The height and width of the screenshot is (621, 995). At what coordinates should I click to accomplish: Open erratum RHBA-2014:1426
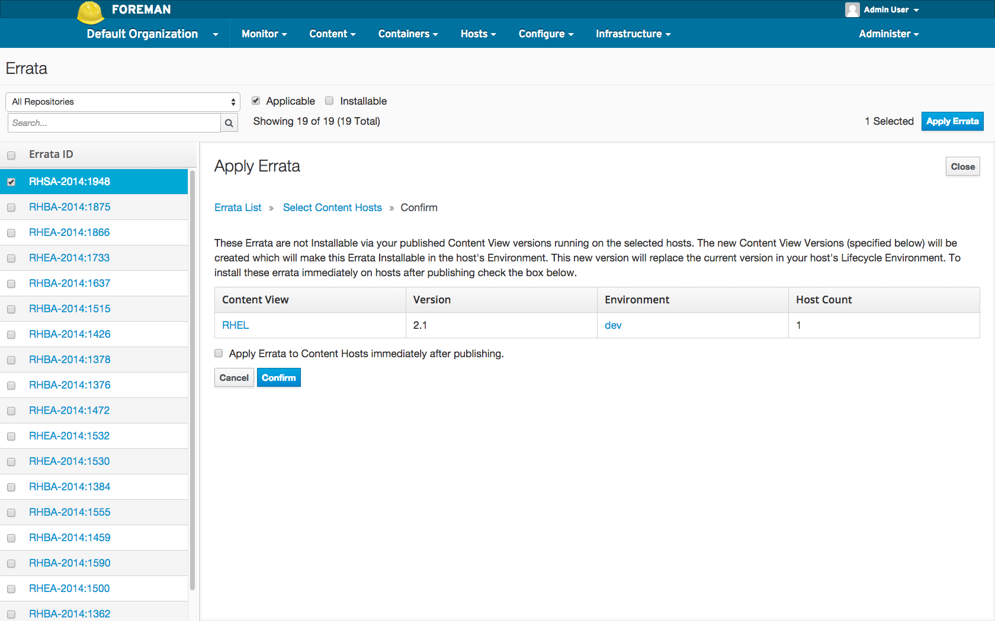(69, 334)
